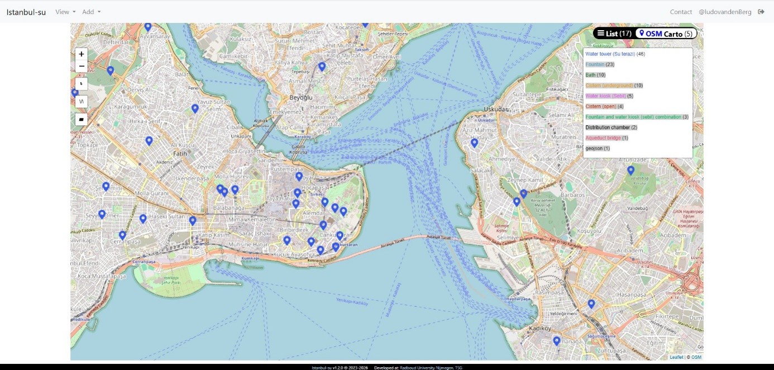Zoom in on the map

pos(82,54)
